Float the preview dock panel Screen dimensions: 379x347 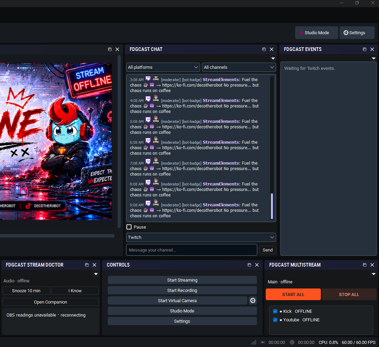click(x=110, y=49)
